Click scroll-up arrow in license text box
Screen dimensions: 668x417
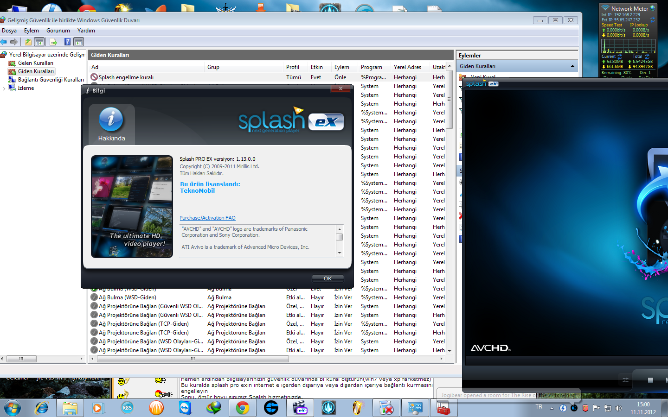coord(340,229)
